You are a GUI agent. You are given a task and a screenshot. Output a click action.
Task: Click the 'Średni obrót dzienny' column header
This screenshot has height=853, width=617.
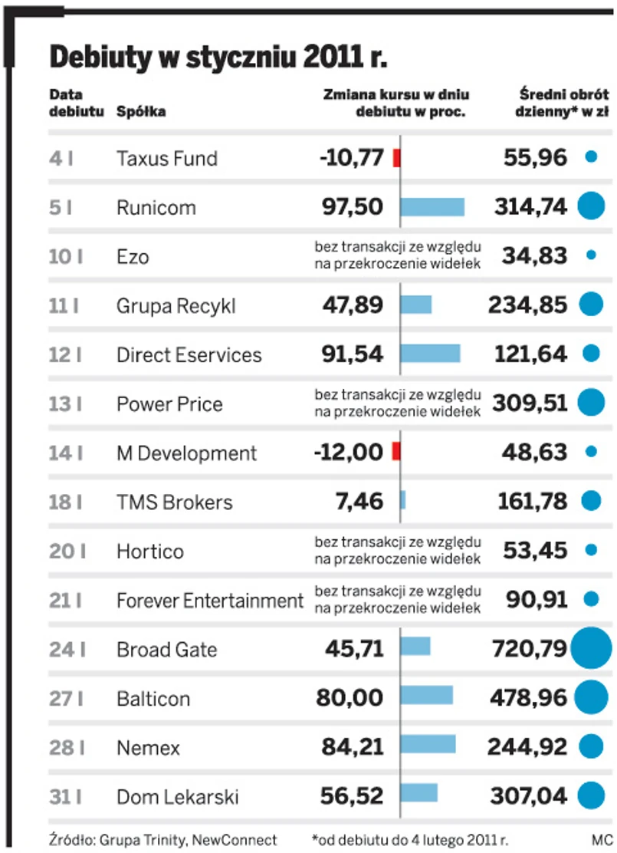click(x=562, y=103)
